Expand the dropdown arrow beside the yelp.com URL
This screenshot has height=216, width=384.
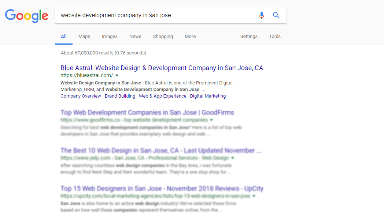233,158
